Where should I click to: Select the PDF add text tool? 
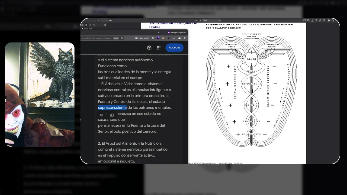316,20
